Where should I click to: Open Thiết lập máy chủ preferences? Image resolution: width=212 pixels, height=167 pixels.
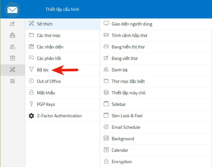coord(156,93)
